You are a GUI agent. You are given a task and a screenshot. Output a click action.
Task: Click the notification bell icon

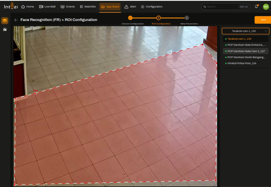256,7
